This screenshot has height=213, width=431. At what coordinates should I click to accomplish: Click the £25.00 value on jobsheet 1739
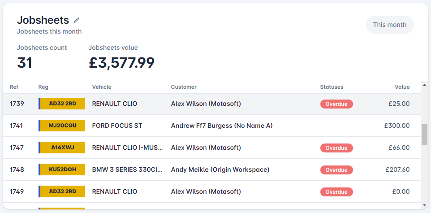pos(399,104)
